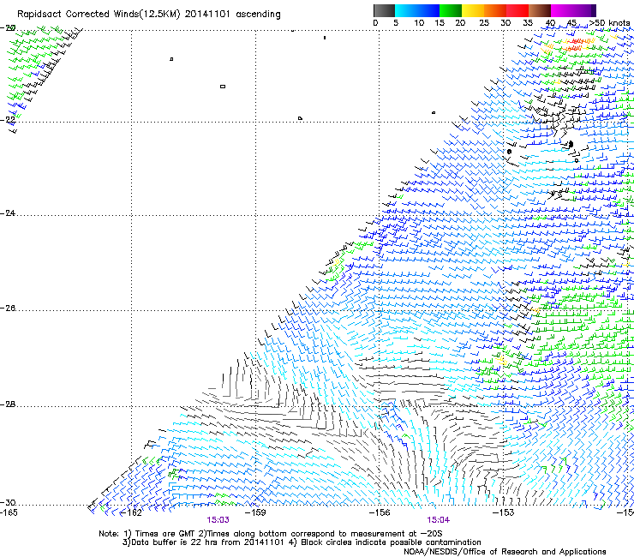Click the title 'Rapidscat Corrected Winds(12.5KM)'
634x557 pixels.
tap(99, 15)
